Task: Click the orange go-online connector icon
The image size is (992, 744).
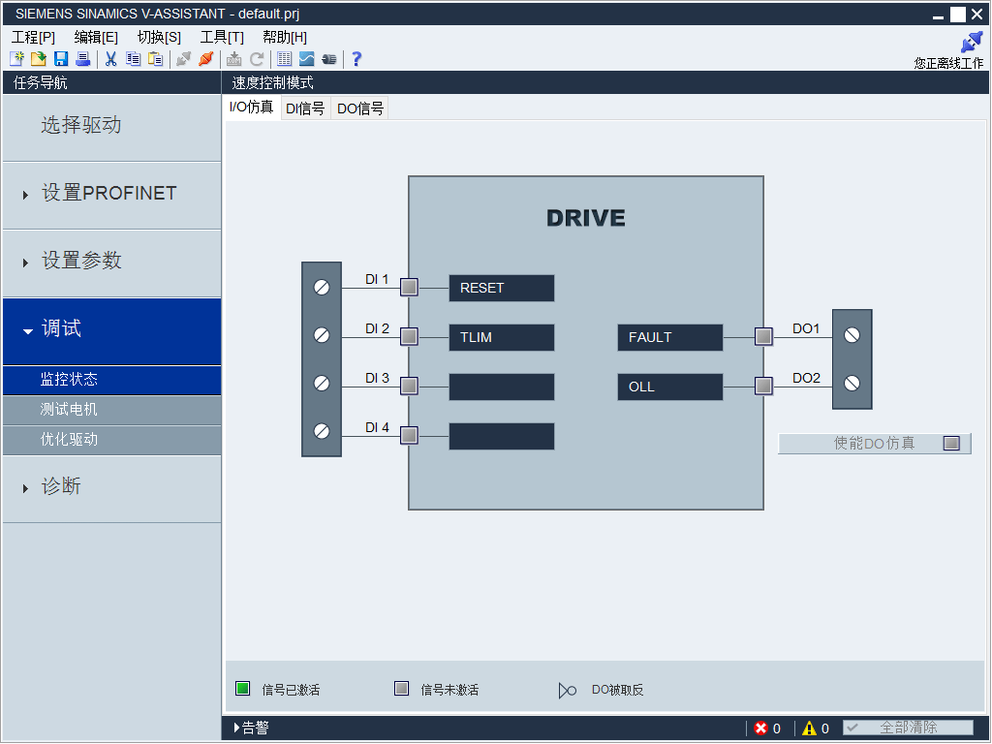Action: [205, 59]
